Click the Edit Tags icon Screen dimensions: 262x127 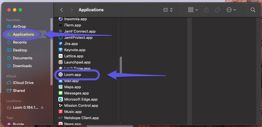coord(217,10)
